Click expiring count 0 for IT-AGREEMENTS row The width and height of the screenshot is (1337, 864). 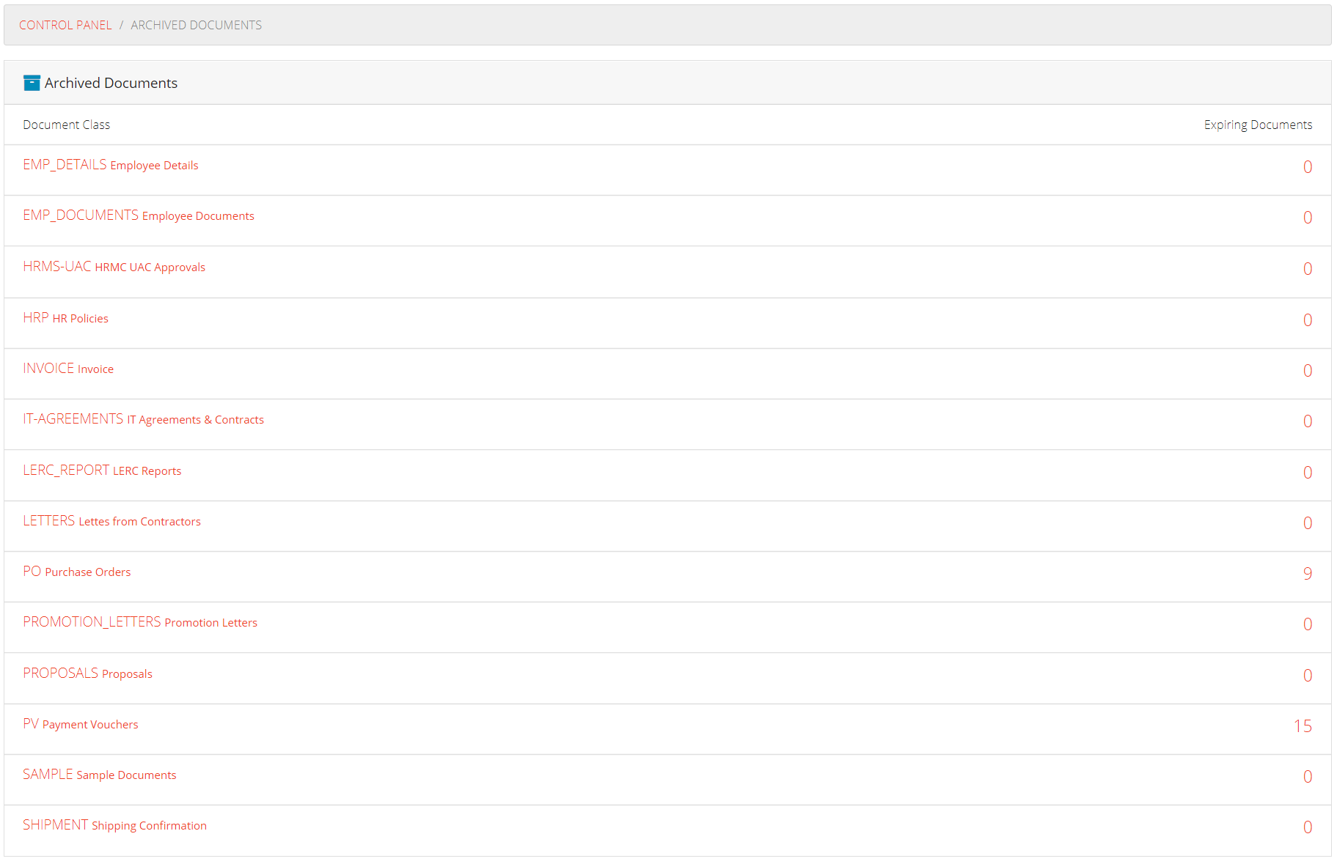point(1307,421)
